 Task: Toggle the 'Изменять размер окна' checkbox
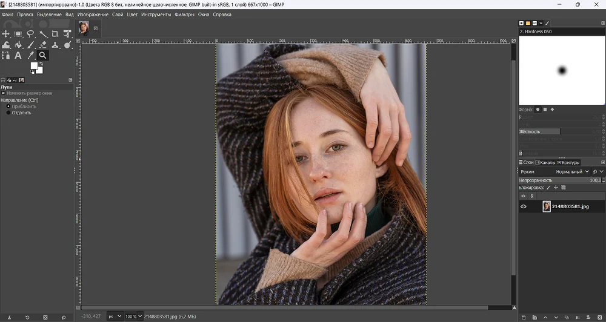[x=4, y=93]
